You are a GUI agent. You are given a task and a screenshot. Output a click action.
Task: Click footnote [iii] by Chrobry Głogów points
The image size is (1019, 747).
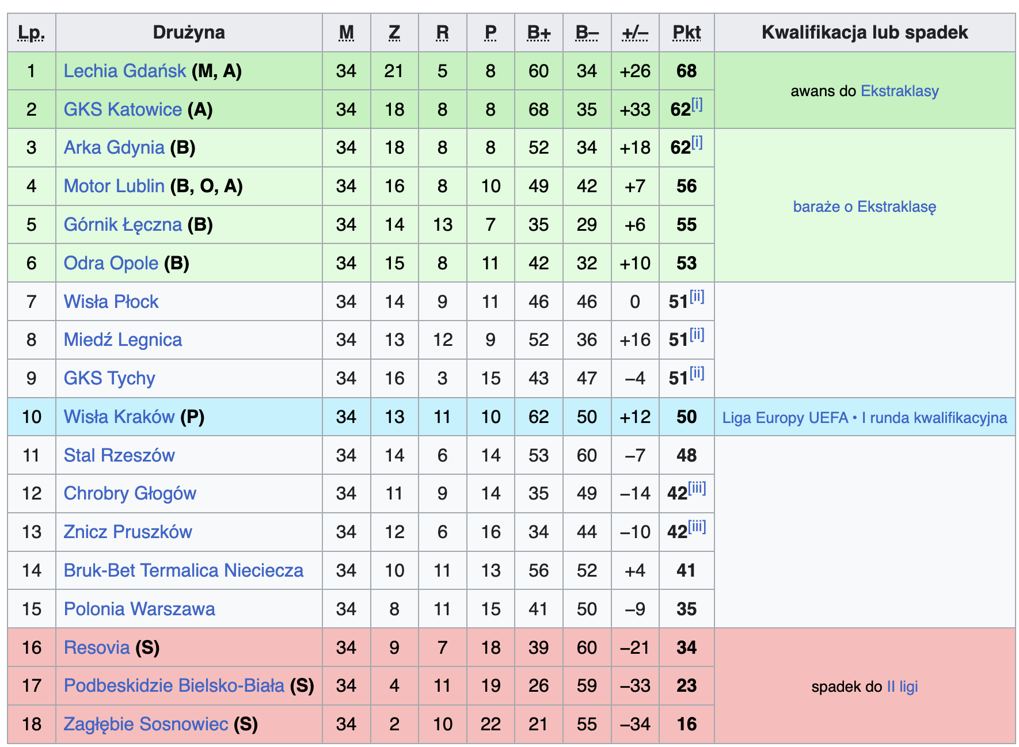697,489
